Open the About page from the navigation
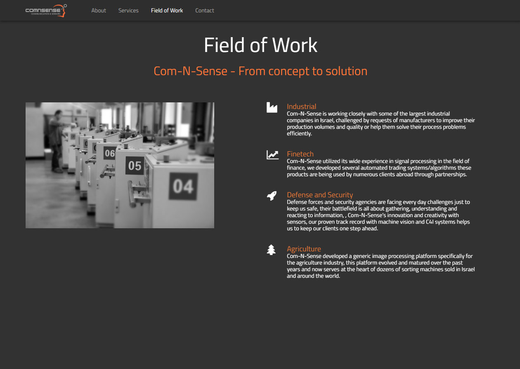 point(99,10)
